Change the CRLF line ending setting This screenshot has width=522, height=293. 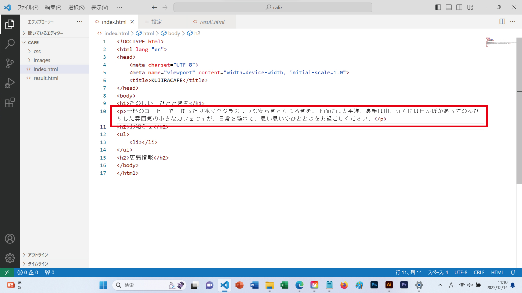[479, 272]
